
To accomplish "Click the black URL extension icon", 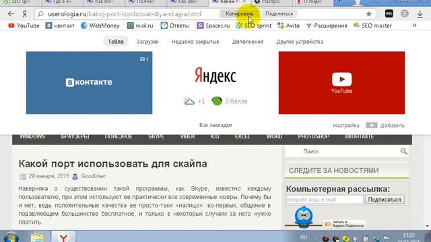I will 389,13.
